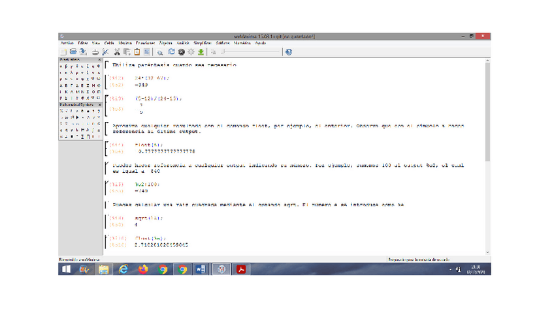Restart Maxima using the refresh icon
This screenshot has height=311, width=554.
[171, 52]
